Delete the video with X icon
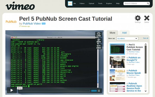 coord(147,18)
